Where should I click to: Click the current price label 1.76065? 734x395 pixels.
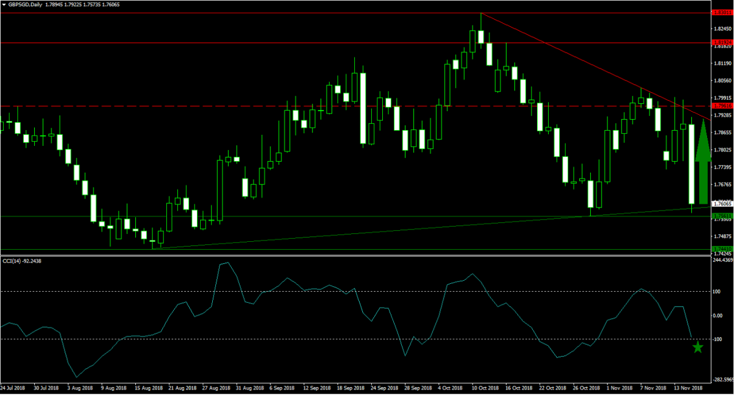[722, 203]
